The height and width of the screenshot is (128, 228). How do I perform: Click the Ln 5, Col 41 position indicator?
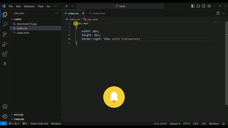tap(160, 123)
